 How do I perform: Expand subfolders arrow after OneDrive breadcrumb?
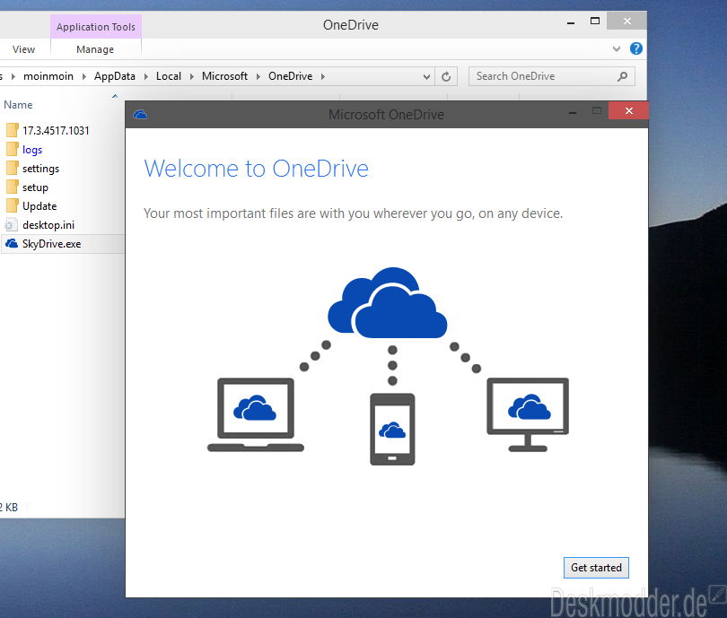pyautogui.click(x=323, y=76)
